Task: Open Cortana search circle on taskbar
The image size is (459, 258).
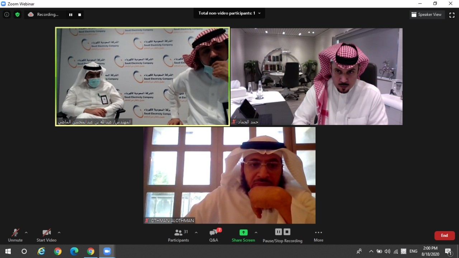Action: 24,251
